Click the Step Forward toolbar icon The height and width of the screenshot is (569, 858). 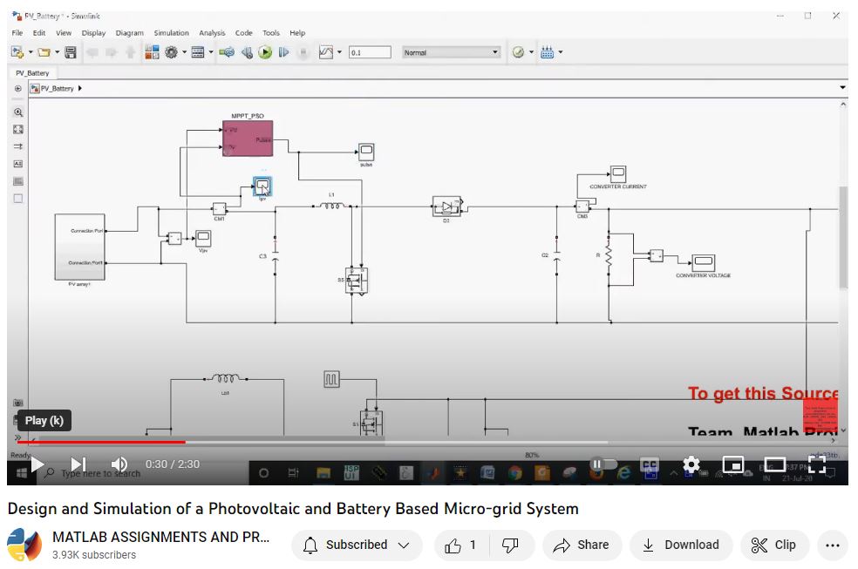point(283,52)
